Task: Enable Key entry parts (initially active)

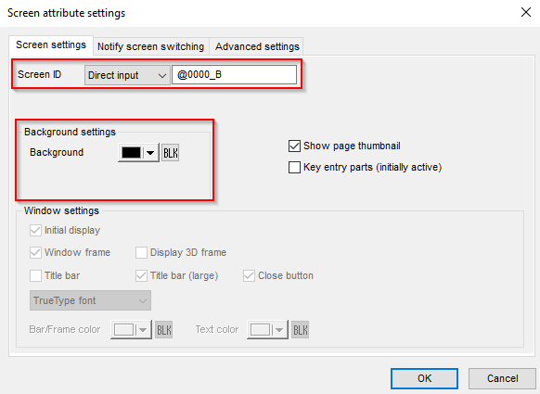Action: point(294,167)
